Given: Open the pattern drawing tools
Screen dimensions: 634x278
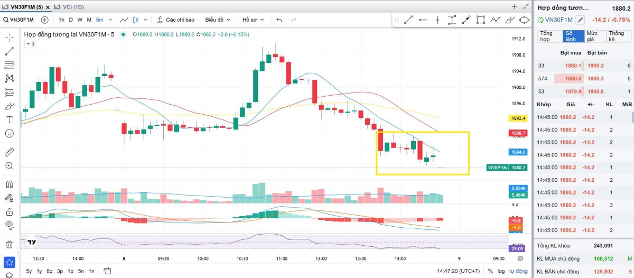Looking at the screenshot, I should tap(9, 78).
